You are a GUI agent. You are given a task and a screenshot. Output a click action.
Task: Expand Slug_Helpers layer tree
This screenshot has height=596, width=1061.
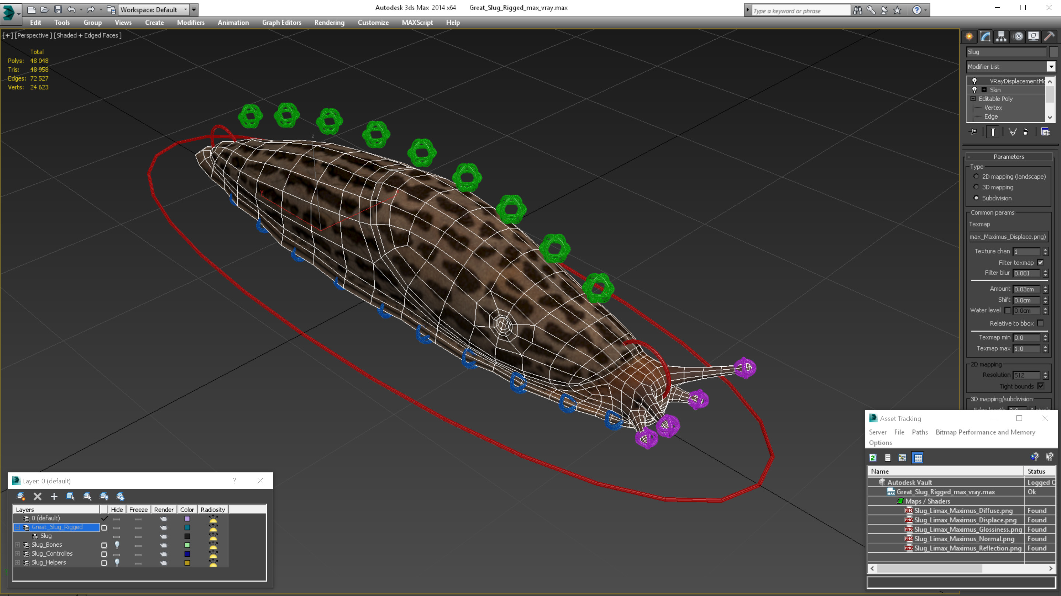click(x=18, y=562)
